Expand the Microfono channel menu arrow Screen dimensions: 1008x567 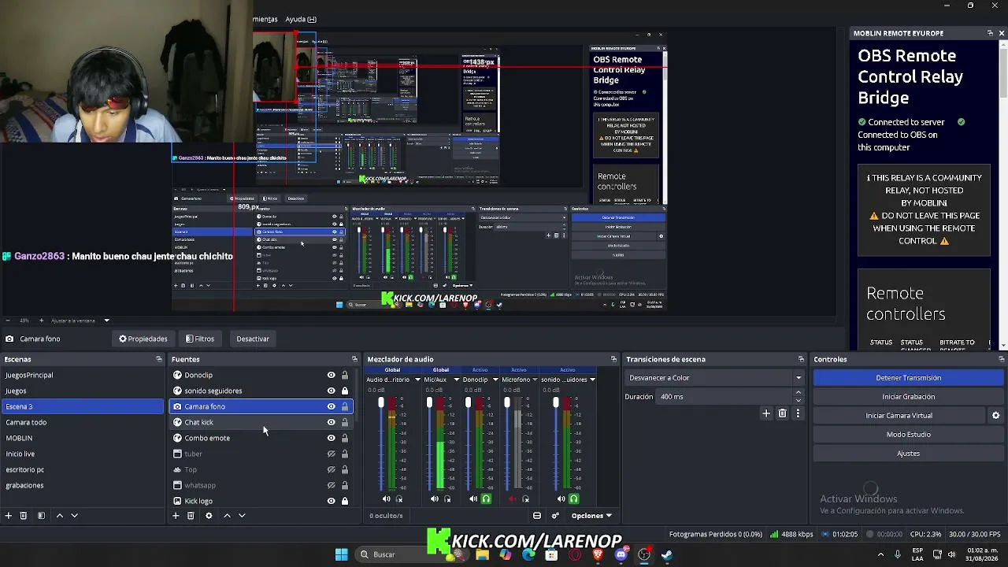536,380
